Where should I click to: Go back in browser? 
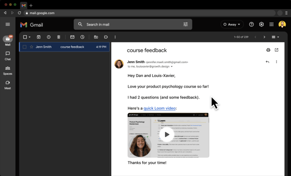pos(5,13)
